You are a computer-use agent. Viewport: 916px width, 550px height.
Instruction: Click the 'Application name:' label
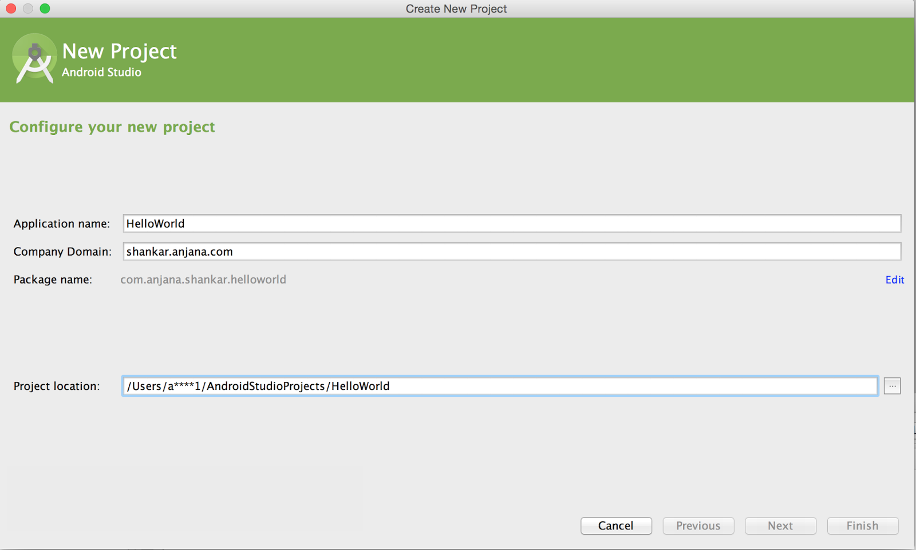click(61, 224)
